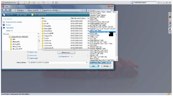The height and width of the screenshot is (96, 173).
Task: Toggle the Advanced checkbox
Action: coord(28,55)
